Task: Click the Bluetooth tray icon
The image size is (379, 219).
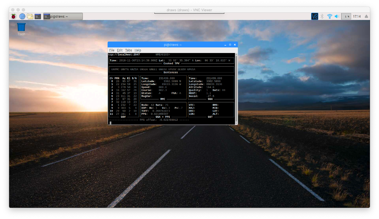Action: pos(322,17)
